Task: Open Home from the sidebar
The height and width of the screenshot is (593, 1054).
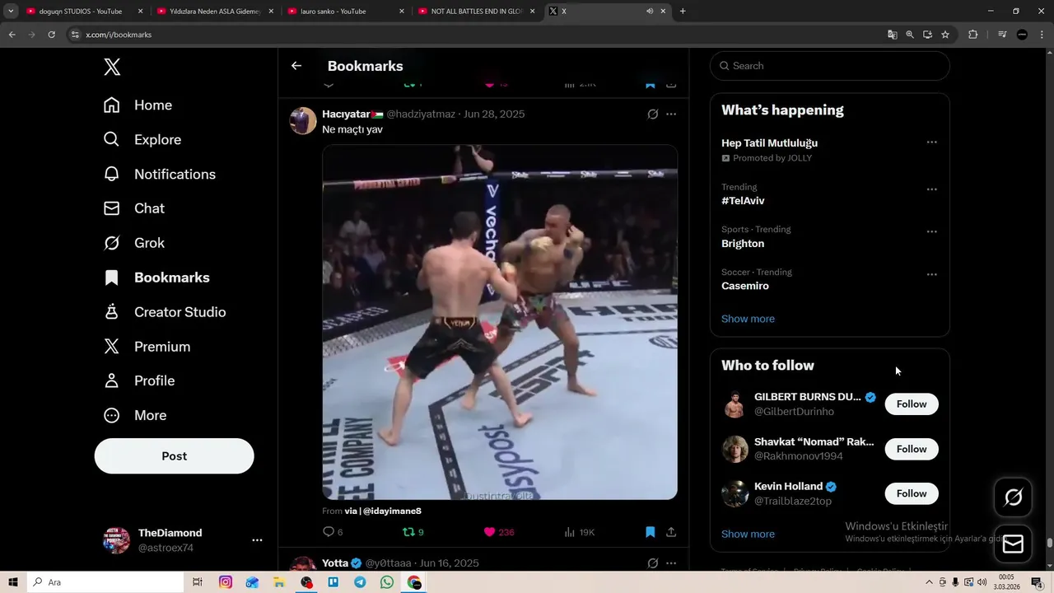Action: (x=138, y=105)
